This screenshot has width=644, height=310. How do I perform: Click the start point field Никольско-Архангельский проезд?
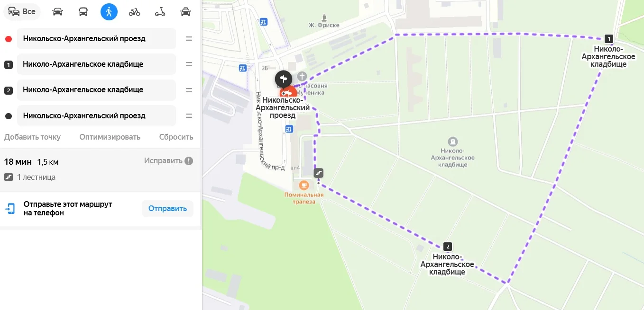(97, 39)
